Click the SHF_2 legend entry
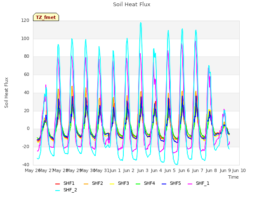 click(66, 190)
